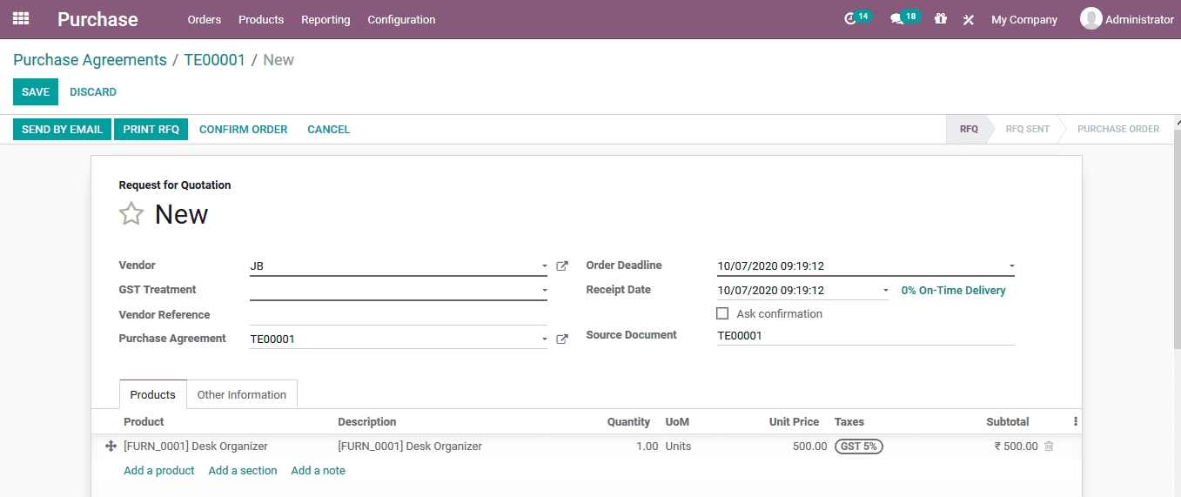Delete Desk Organizer line with trash icon
1181x497 pixels.
(1049, 447)
